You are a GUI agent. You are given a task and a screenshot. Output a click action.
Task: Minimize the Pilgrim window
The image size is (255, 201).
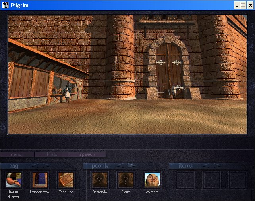(x=237, y=6)
